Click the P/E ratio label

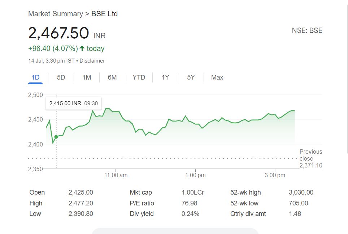tap(142, 203)
